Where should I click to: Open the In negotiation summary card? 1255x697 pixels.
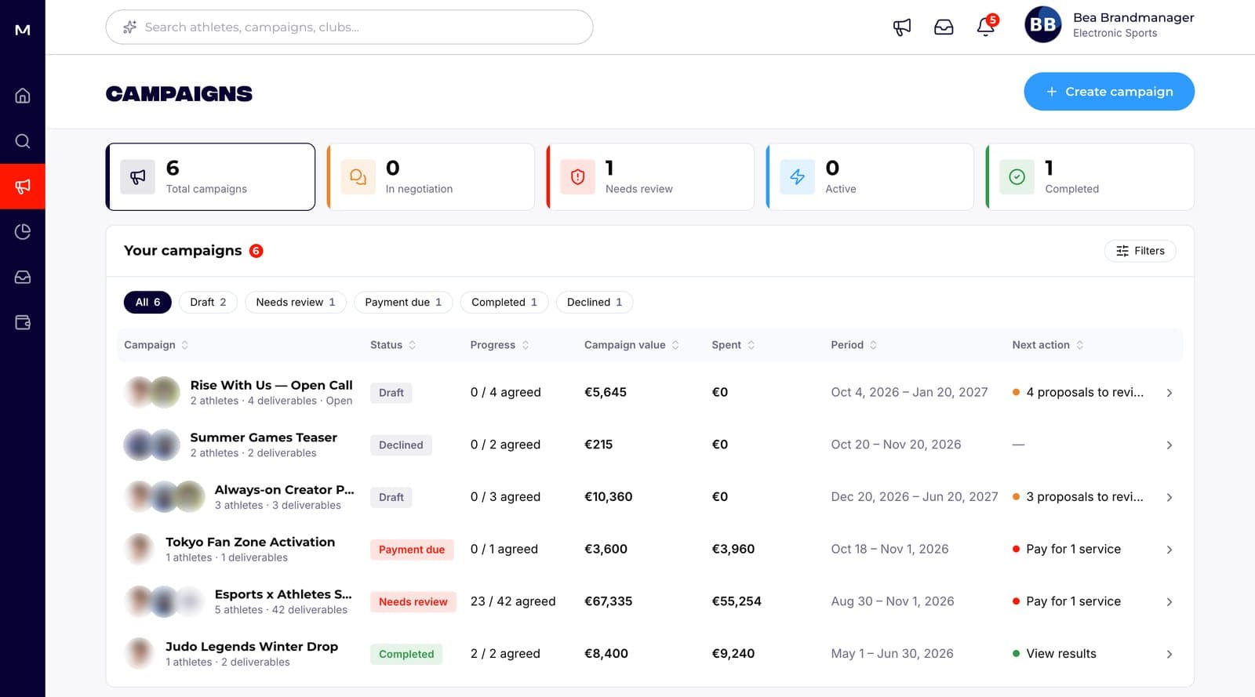click(x=431, y=176)
